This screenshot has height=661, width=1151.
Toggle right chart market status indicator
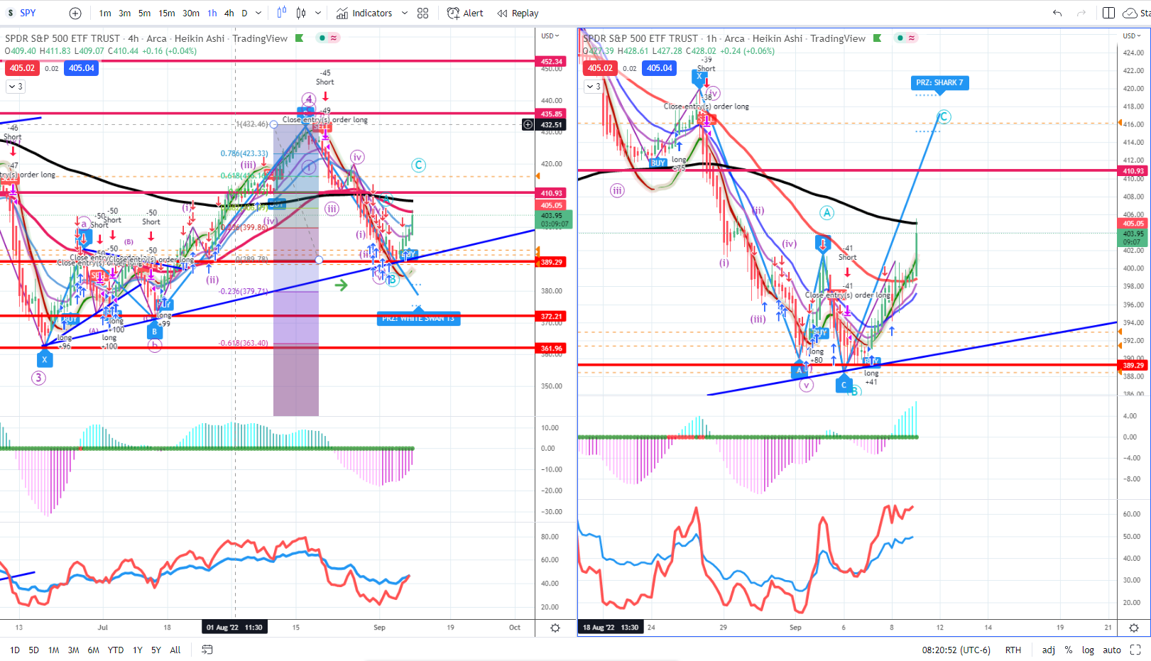900,38
